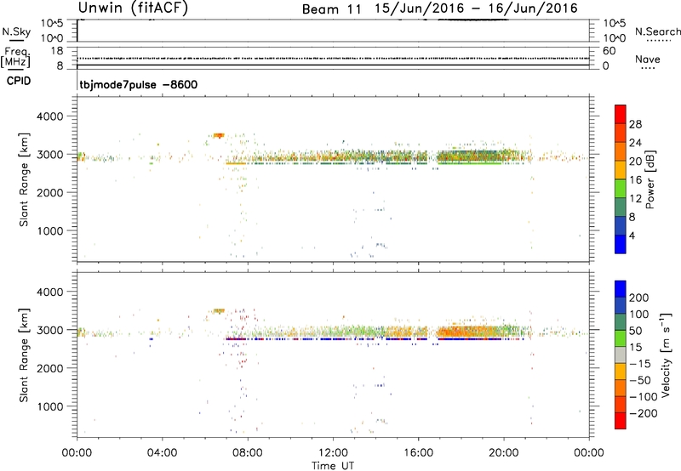
Task: Click the 1000 tick label of the velocity panel
Action: click(50, 406)
